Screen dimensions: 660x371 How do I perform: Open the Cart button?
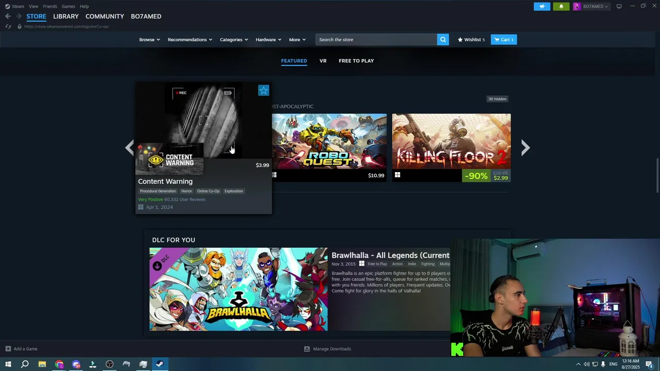[x=504, y=40]
